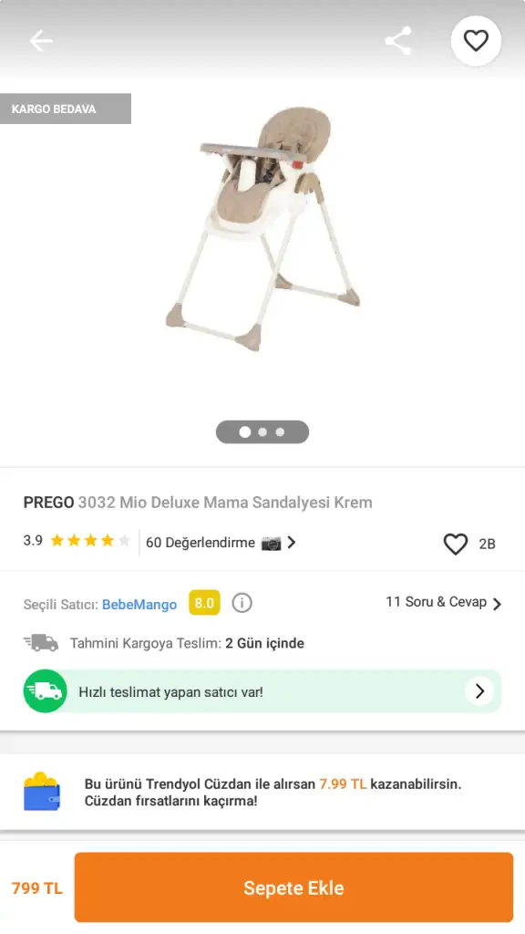
Task: Tap the heart icon next to 2B
Action: pos(456,544)
